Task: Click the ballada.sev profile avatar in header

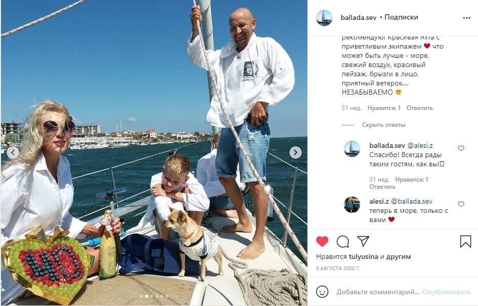Action: tap(324, 18)
